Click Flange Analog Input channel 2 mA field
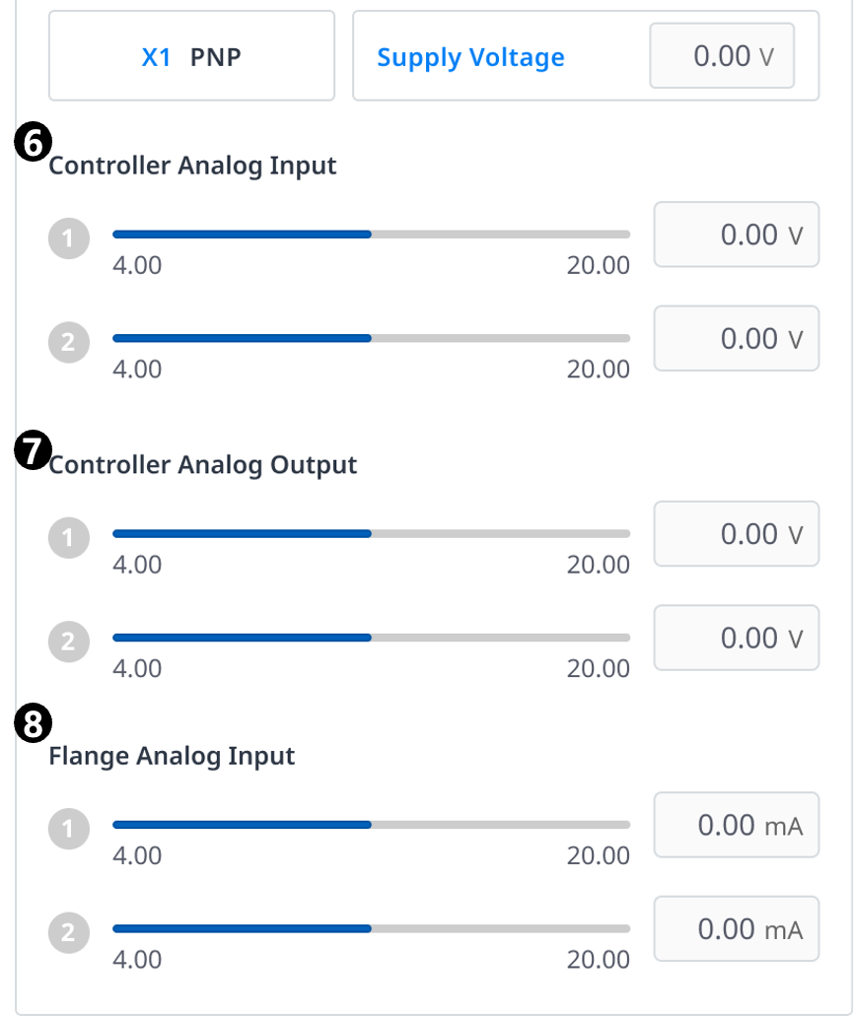This screenshot has width=854, height=1016. (736, 929)
